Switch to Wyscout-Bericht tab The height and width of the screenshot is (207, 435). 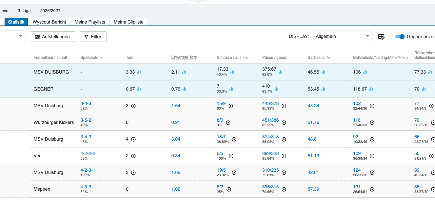(x=49, y=22)
